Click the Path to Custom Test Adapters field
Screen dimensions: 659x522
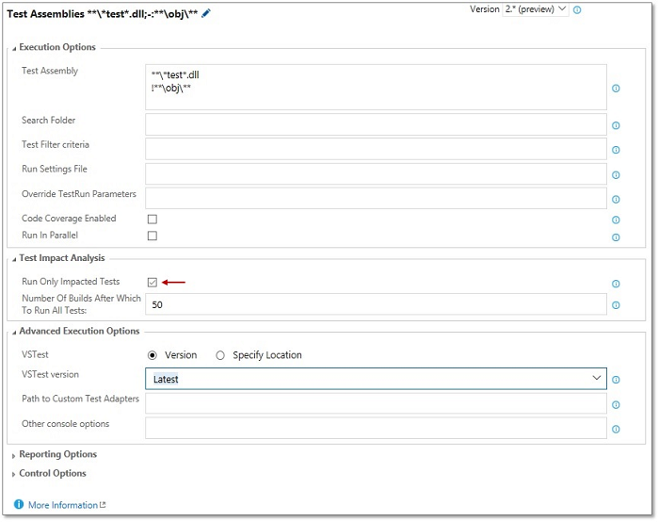tap(376, 403)
